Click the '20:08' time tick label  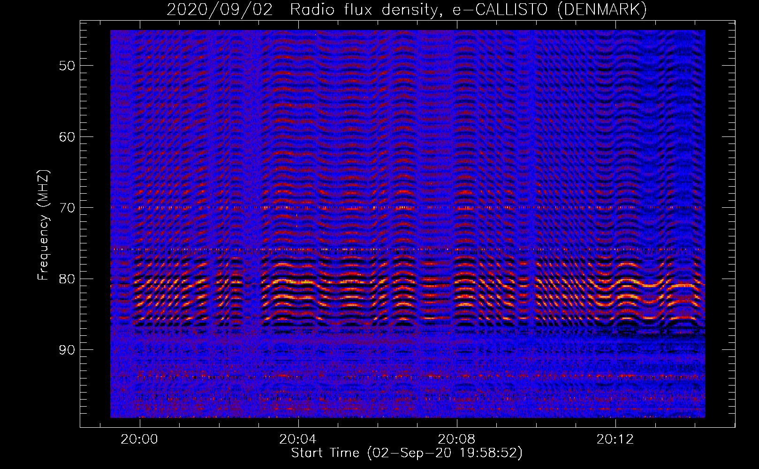(456, 439)
